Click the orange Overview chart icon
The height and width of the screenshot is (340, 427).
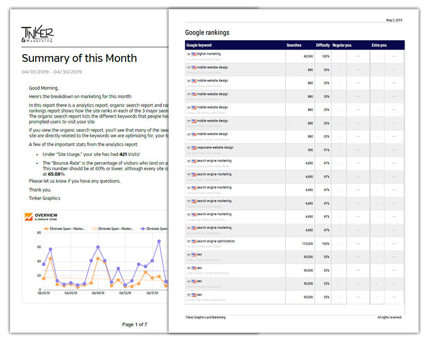(29, 217)
